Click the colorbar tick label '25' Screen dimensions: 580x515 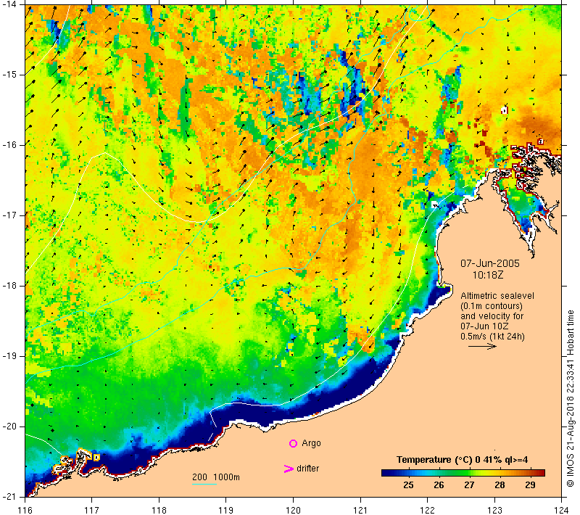[408, 485]
